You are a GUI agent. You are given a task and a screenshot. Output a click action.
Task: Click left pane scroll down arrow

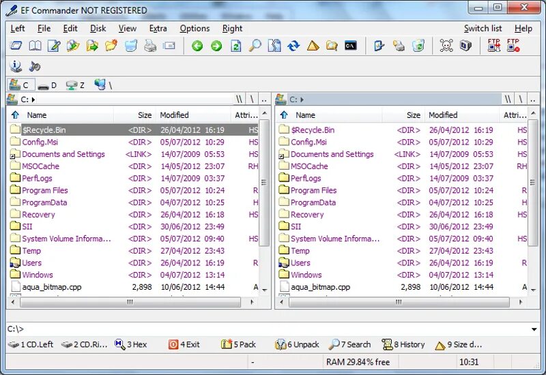point(265,290)
